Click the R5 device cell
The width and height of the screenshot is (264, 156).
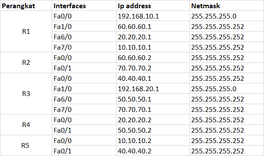(x=26, y=145)
